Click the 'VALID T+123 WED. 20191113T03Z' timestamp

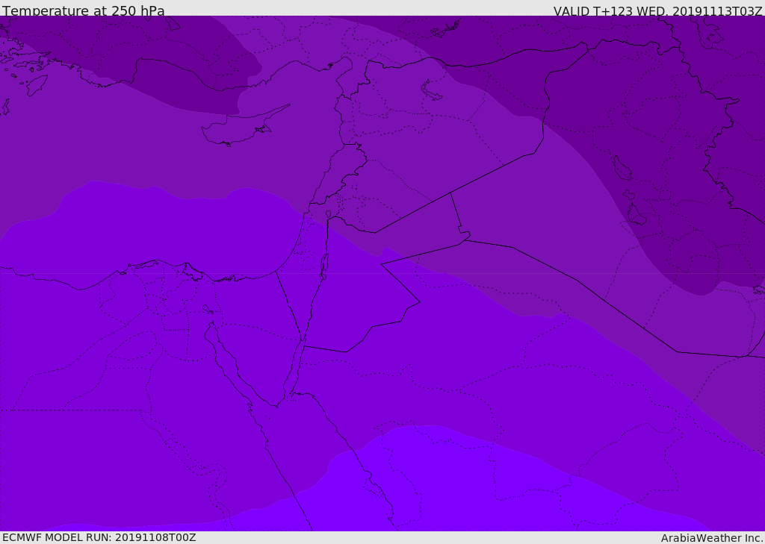point(657,10)
